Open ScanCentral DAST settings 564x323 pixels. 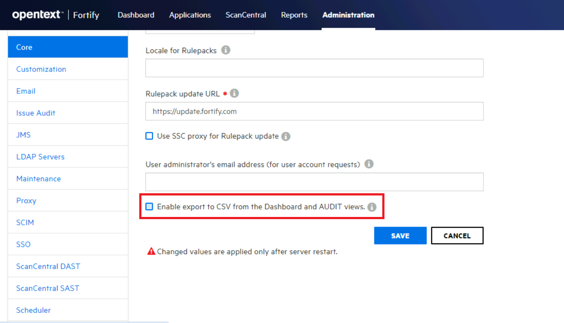[68, 266]
